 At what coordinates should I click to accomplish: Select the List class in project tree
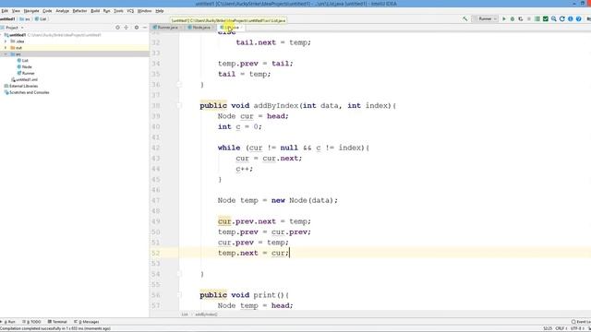22,61
